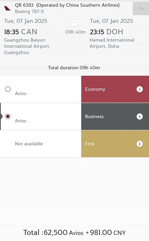Screen dimensions: 149x241
Task: Click the gray Business cabin tile
Action: click(115, 117)
